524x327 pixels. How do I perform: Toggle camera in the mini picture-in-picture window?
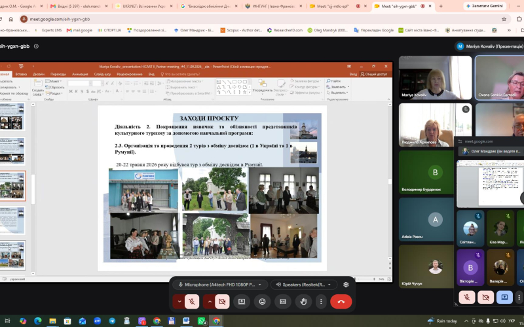(x=485, y=297)
